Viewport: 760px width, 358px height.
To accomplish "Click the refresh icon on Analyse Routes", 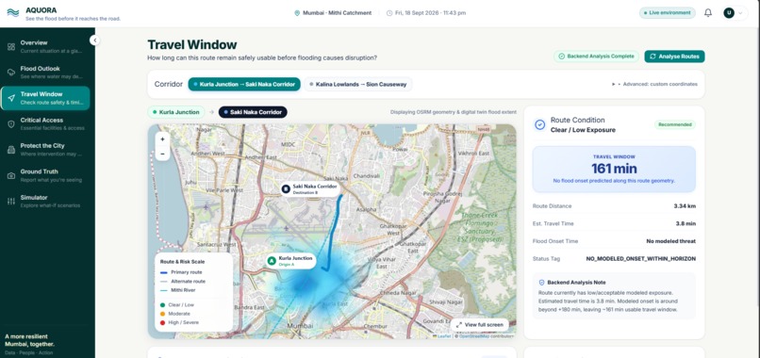I will click(653, 57).
